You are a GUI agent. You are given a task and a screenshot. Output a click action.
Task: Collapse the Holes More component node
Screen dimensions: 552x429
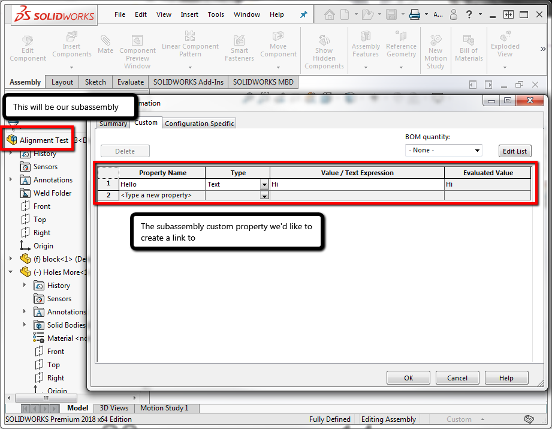coord(11,272)
